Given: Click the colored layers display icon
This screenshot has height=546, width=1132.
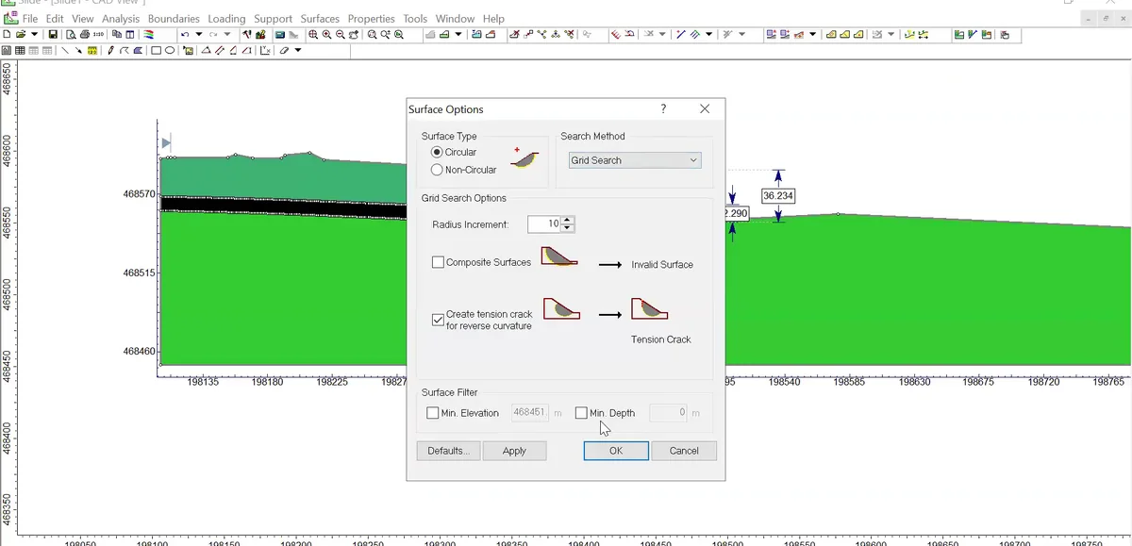Looking at the screenshot, I should [x=148, y=34].
